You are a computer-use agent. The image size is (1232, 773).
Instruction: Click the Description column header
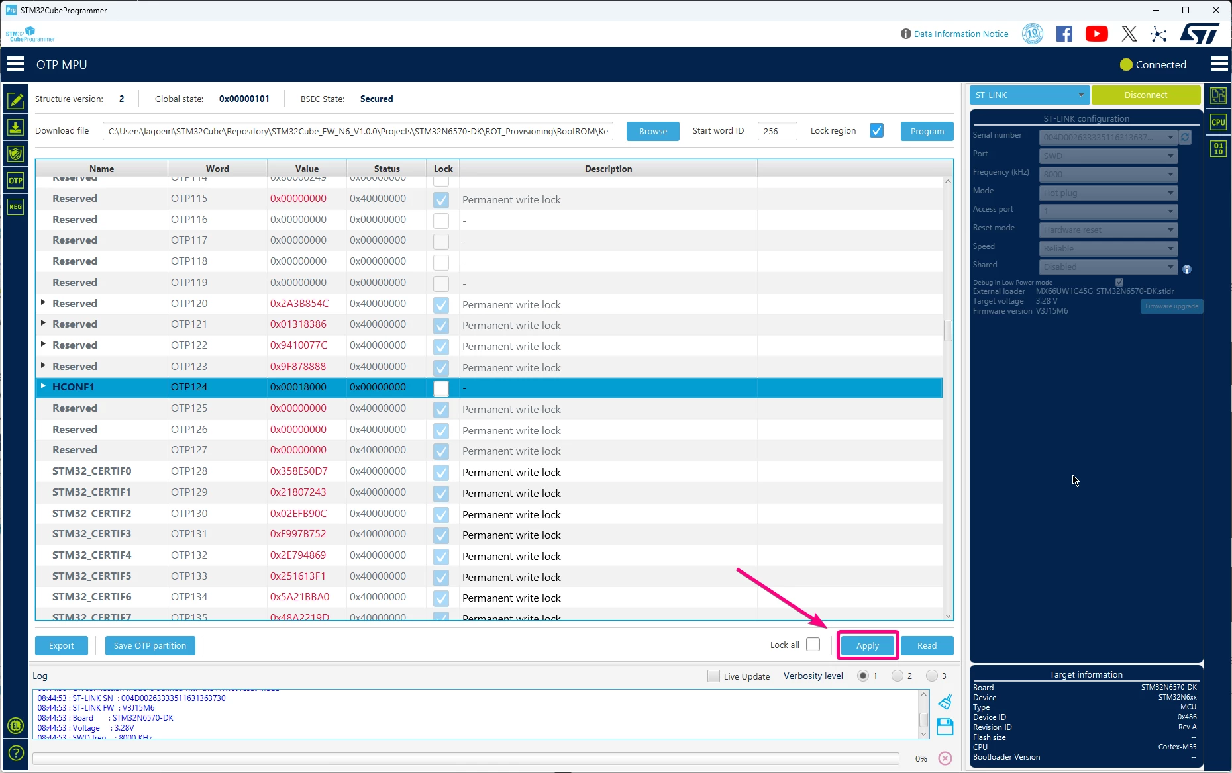608,169
